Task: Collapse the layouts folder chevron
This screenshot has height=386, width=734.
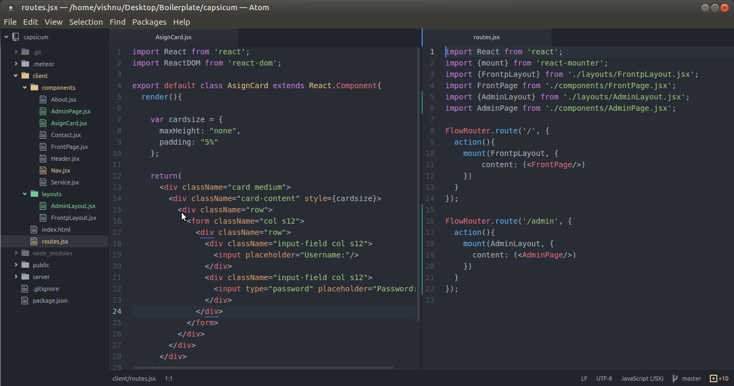Action: click(25, 194)
